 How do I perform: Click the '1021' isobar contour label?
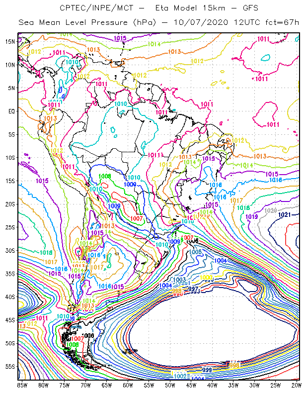285,215
